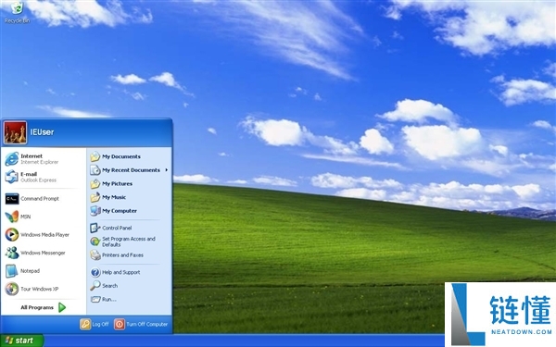The height and width of the screenshot is (347, 556).
Task: Click the Help and Support question icon
Action: (x=95, y=272)
